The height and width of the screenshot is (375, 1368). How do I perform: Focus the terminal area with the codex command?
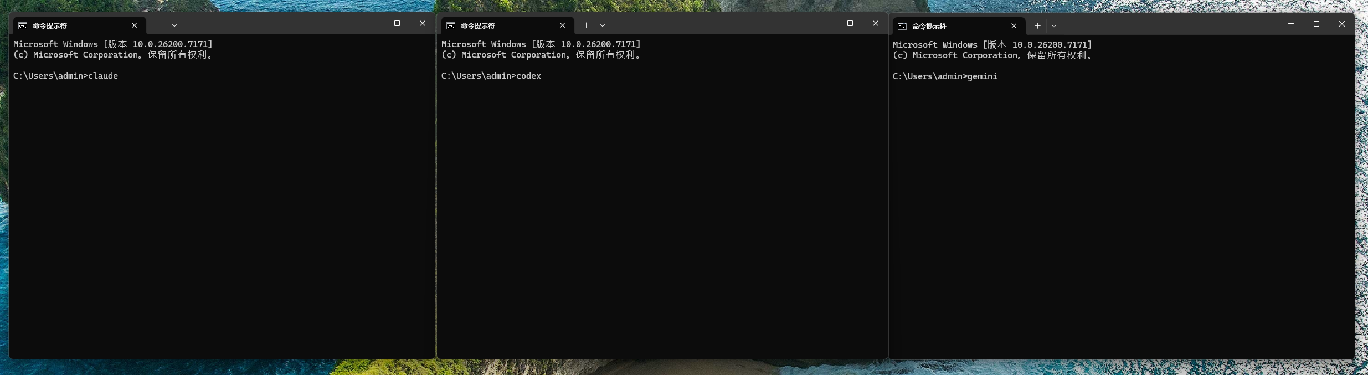[662, 210]
